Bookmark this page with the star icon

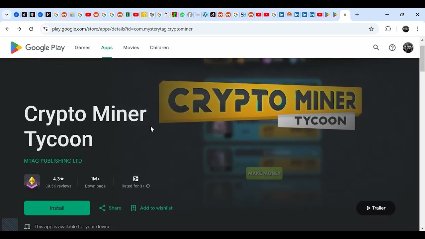click(x=371, y=29)
